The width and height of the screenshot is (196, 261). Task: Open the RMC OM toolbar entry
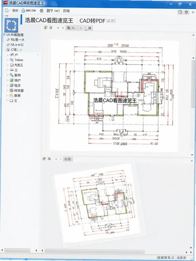click(x=31, y=10)
